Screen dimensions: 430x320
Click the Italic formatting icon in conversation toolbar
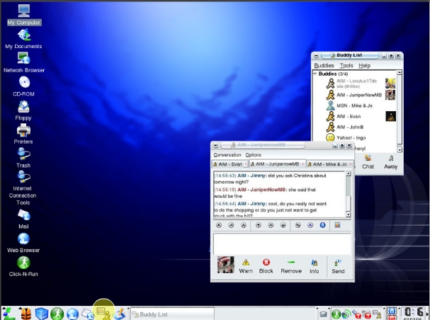point(231,225)
